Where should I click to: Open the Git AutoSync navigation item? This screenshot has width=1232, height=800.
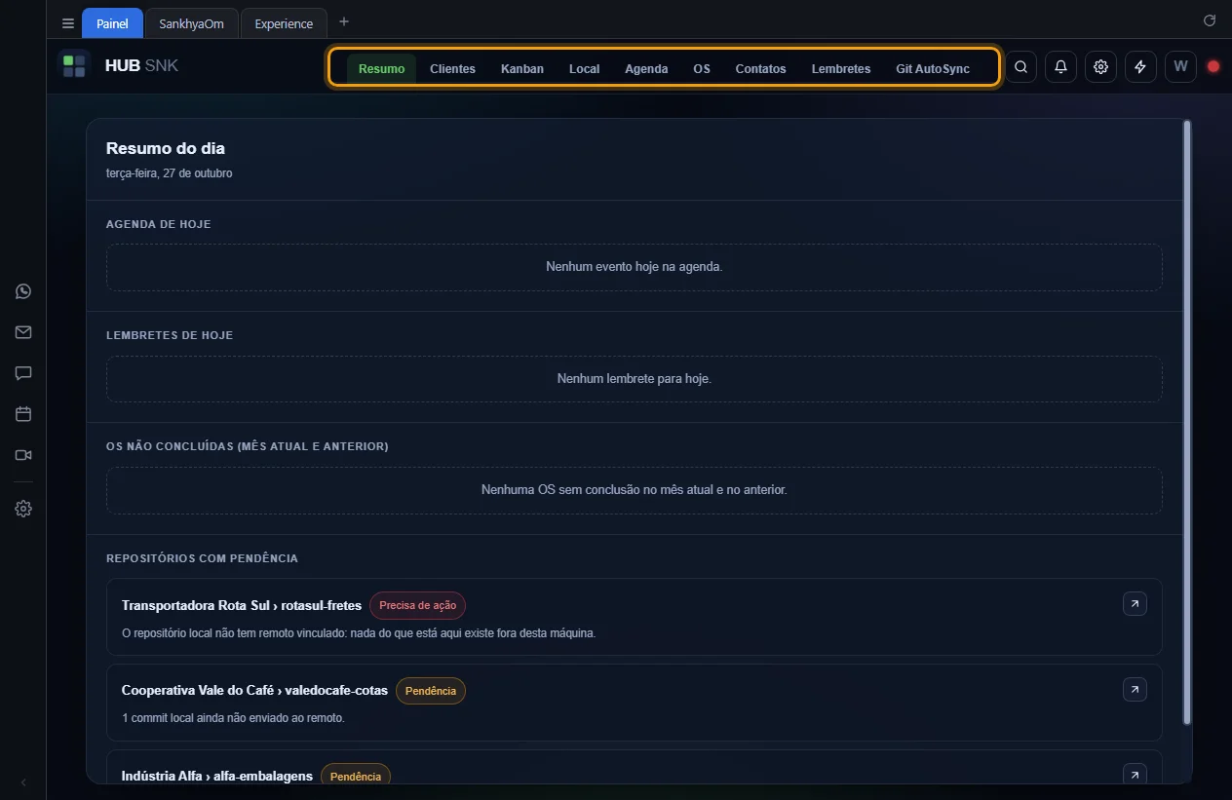coord(933,68)
